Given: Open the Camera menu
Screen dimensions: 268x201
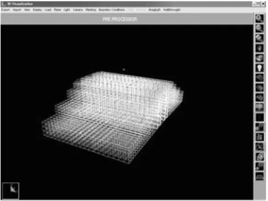Looking at the screenshot, I should [78, 10].
